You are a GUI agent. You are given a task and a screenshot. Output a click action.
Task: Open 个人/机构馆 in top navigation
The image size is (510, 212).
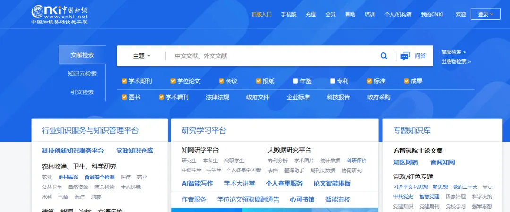398,14
